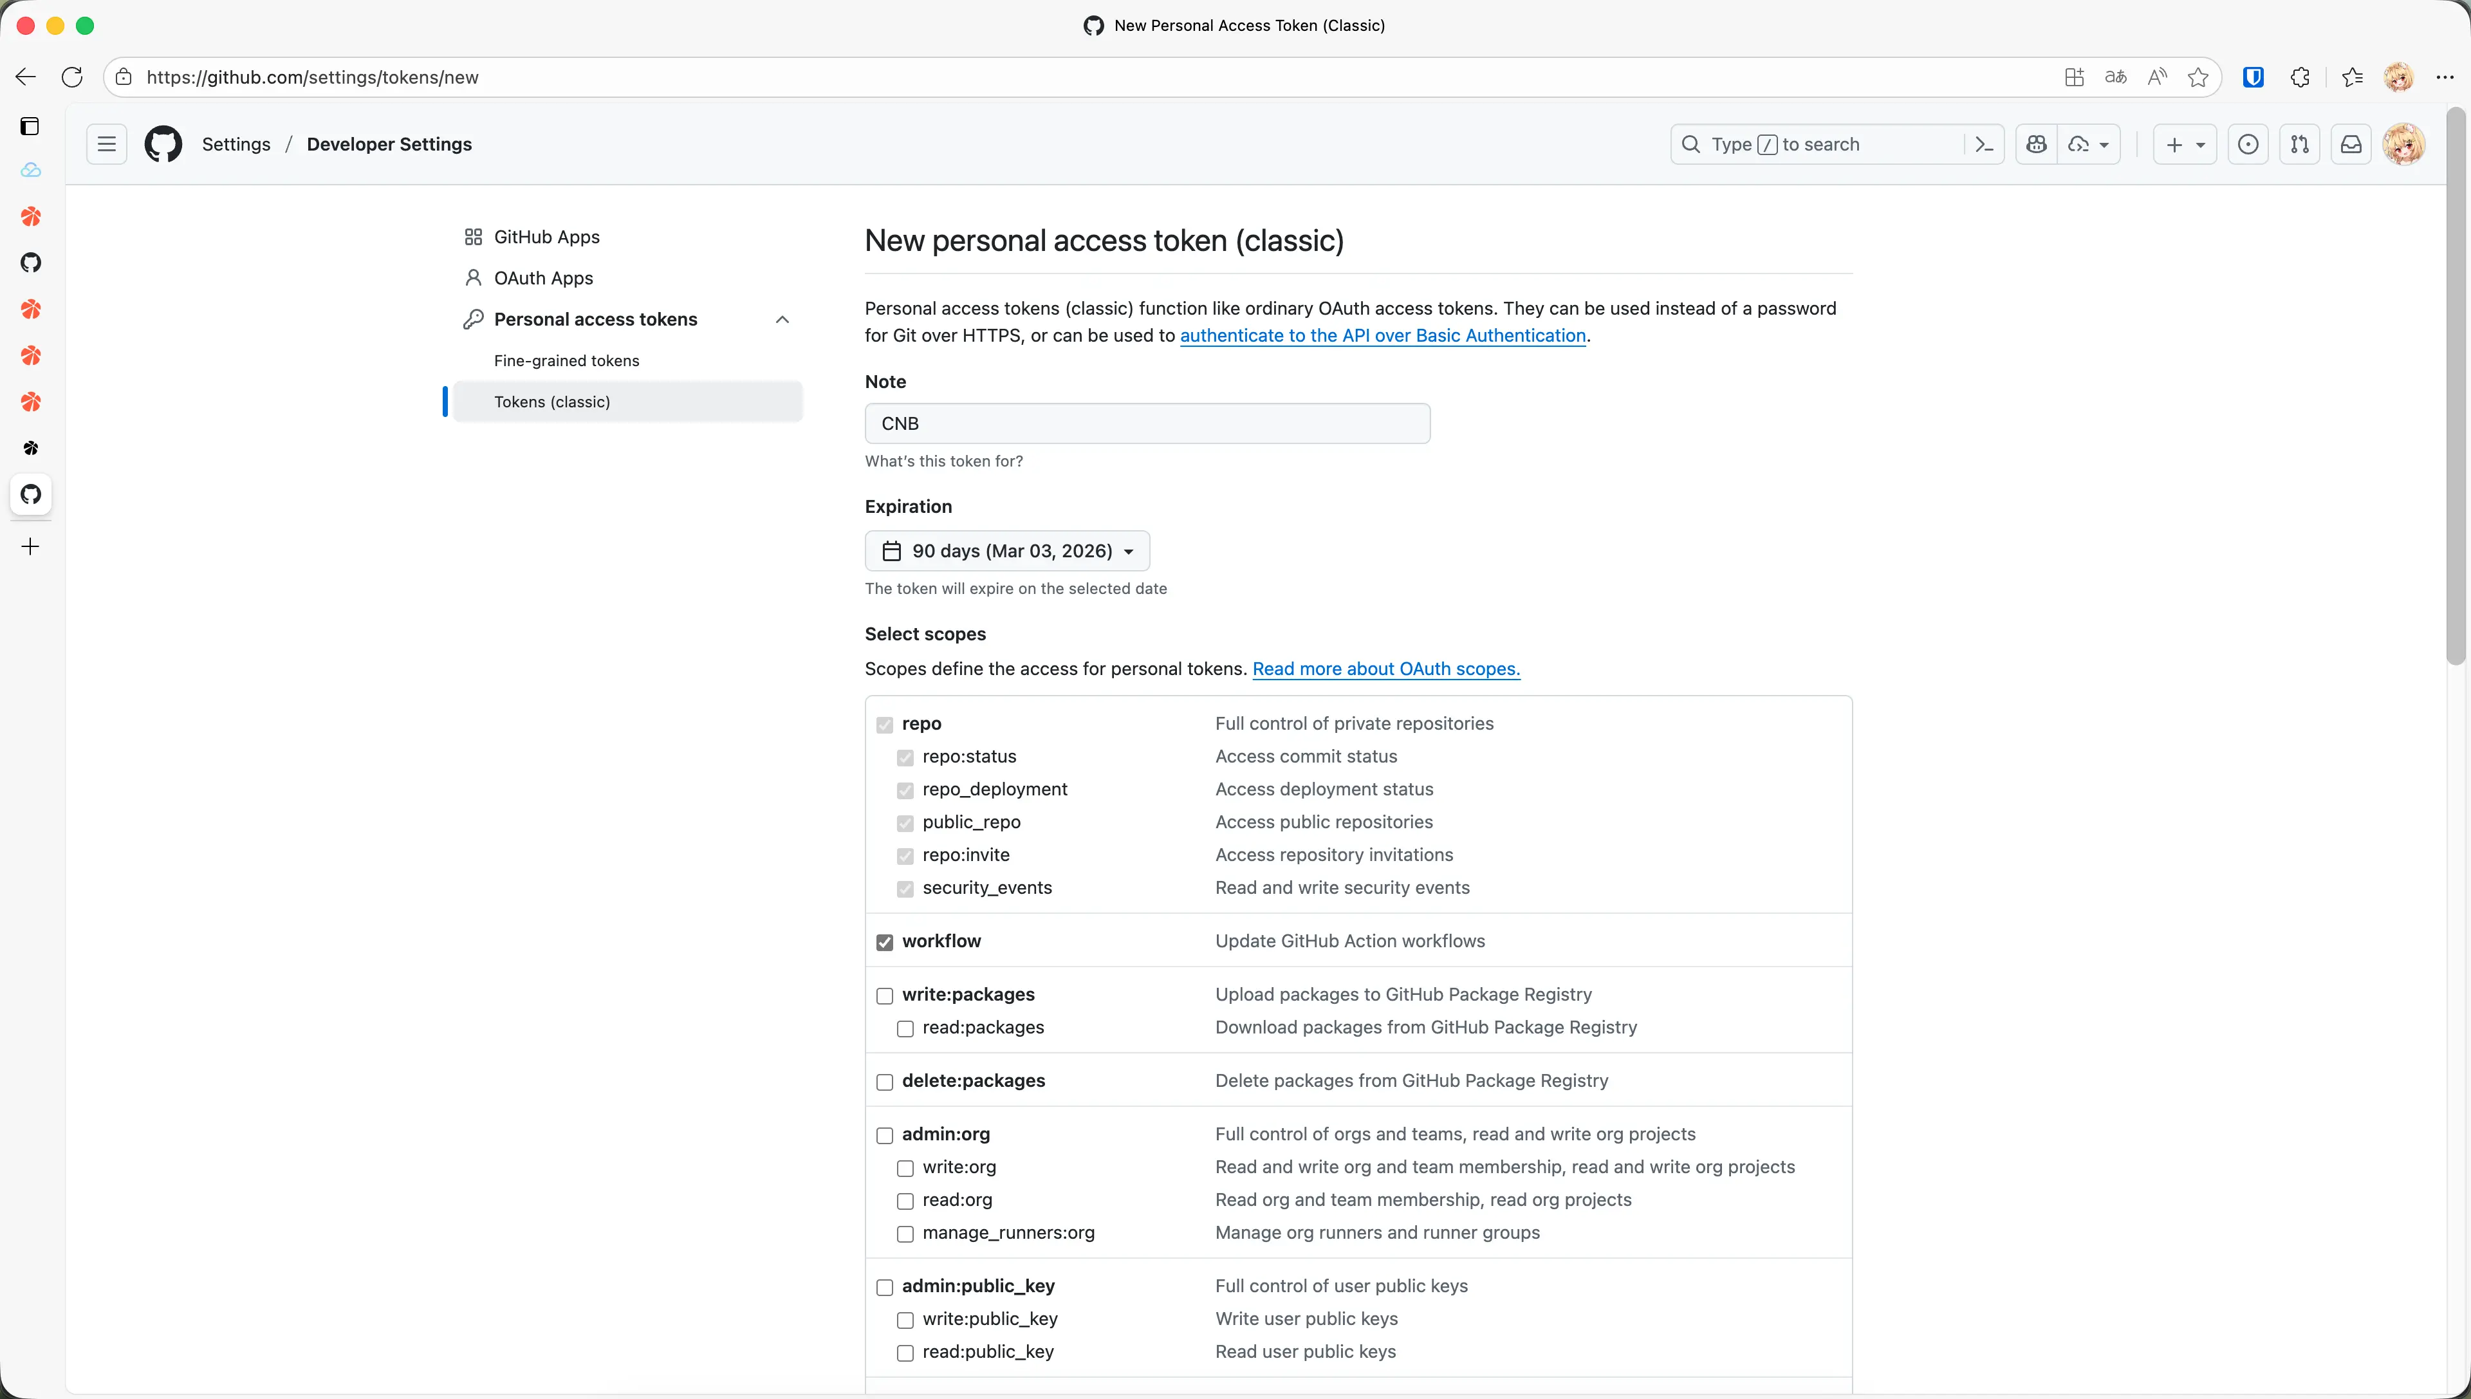Click the GitHub Octocat logo in header
Image resolution: width=2471 pixels, height=1399 pixels.
tap(163, 144)
